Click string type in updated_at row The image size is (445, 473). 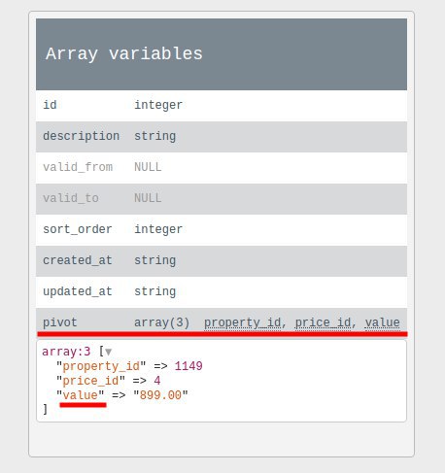(x=154, y=291)
